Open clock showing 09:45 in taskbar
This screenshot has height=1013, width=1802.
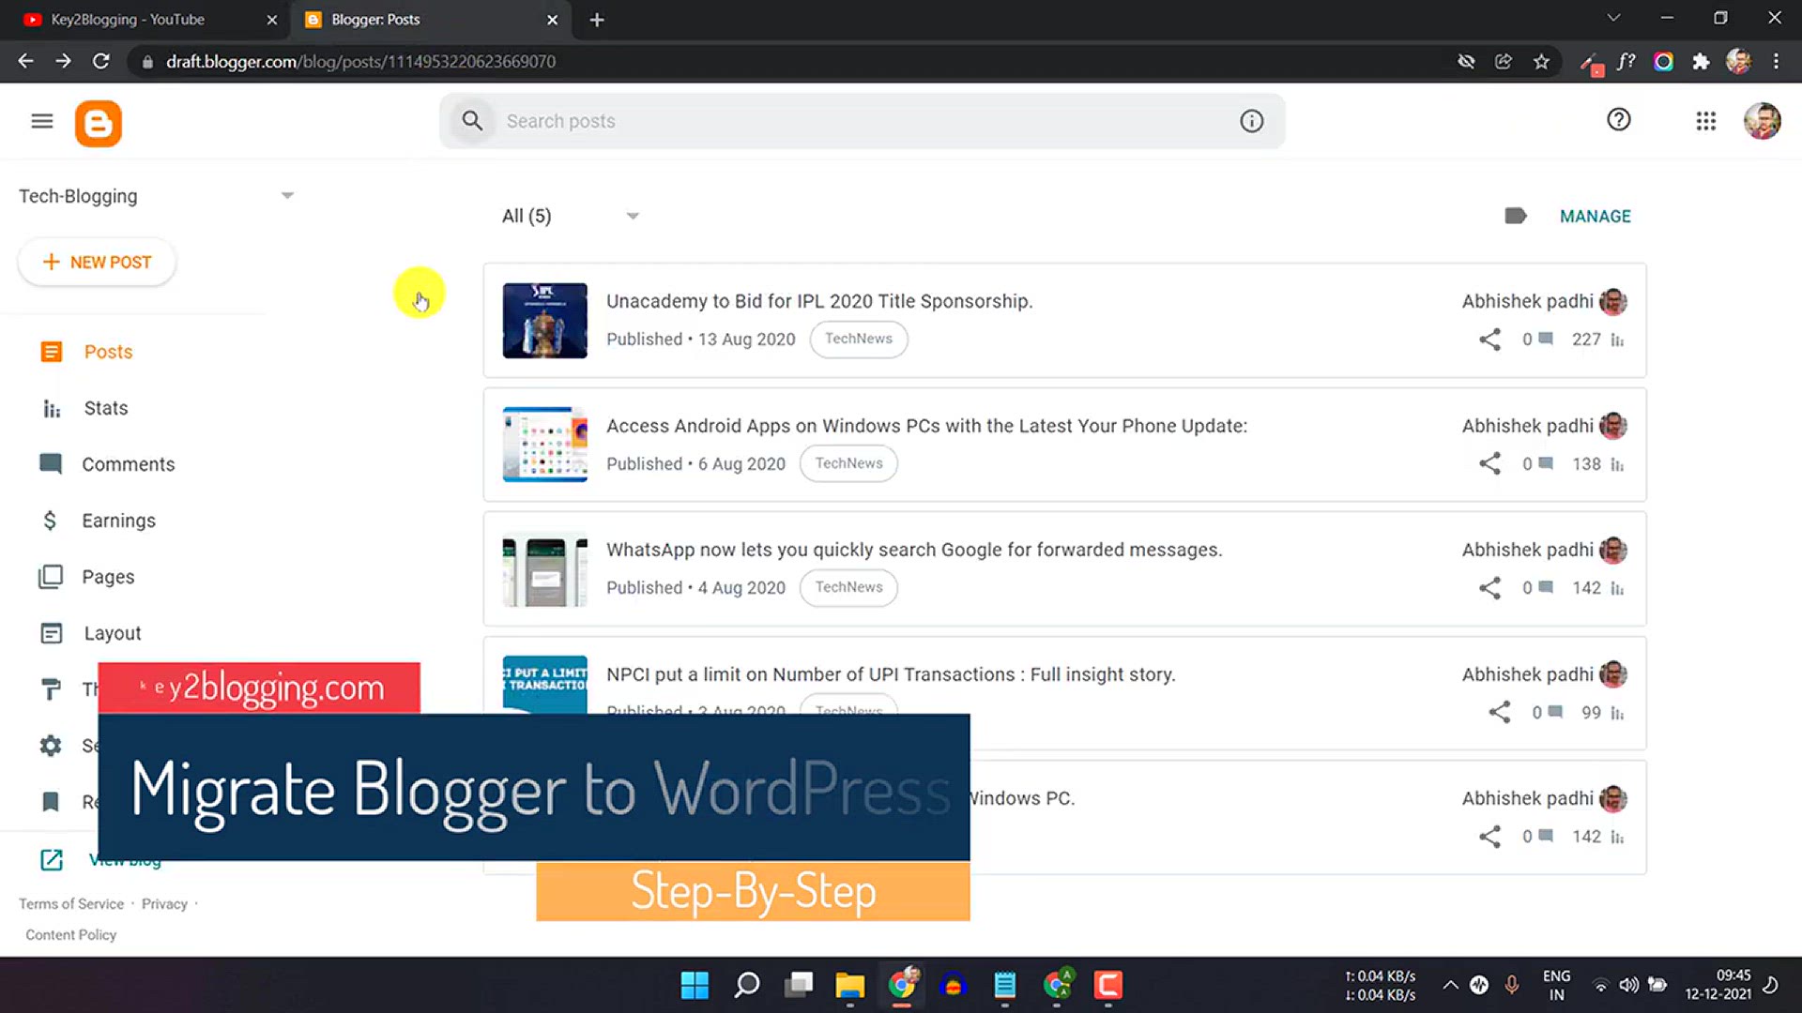(1718, 985)
